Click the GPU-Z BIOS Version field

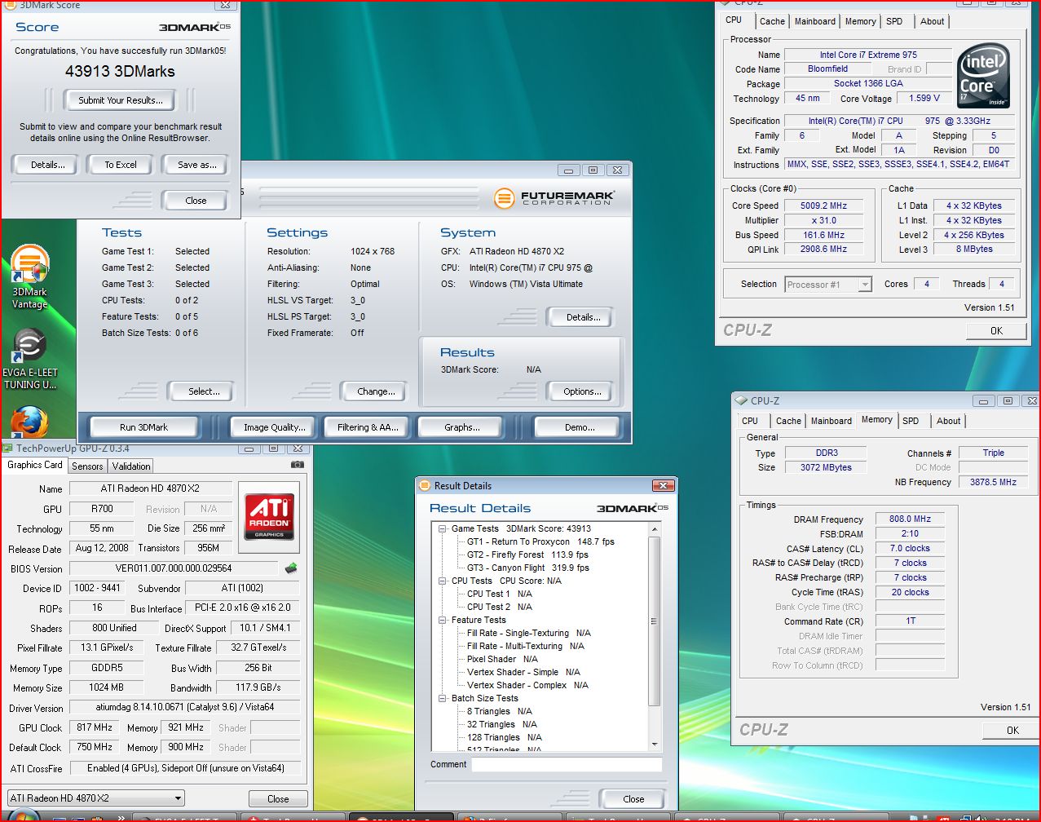pos(174,568)
